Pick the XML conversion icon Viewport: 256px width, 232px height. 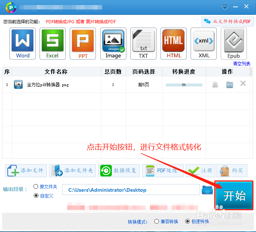(x=204, y=44)
